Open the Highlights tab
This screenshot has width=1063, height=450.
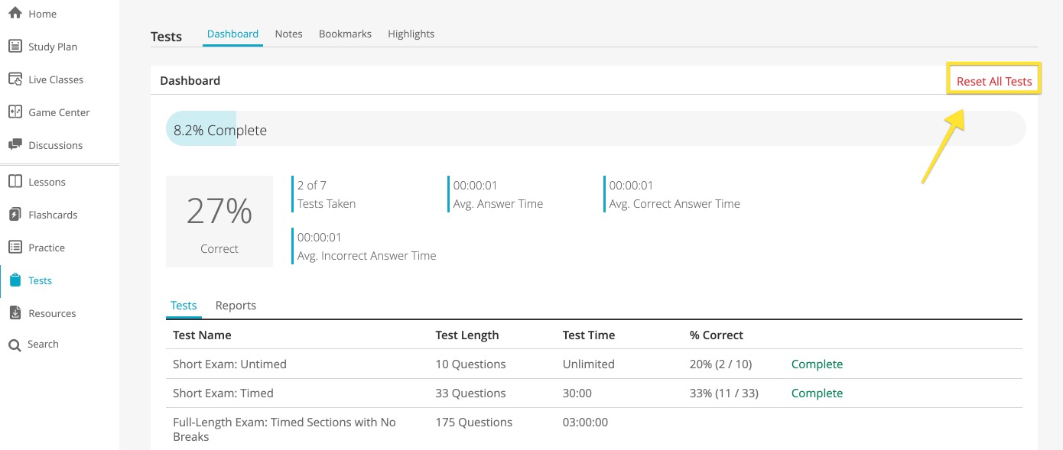pos(411,34)
